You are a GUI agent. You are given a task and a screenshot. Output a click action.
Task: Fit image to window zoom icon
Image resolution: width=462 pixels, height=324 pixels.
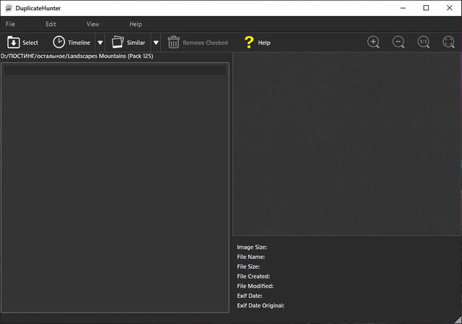(448, 42)
